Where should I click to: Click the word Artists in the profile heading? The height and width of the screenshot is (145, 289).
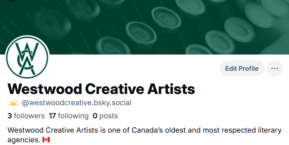click(x=171, y=89)
